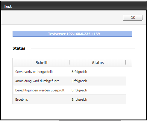
Task: Click the empty header cell after Status
Action: pos(129,62)
